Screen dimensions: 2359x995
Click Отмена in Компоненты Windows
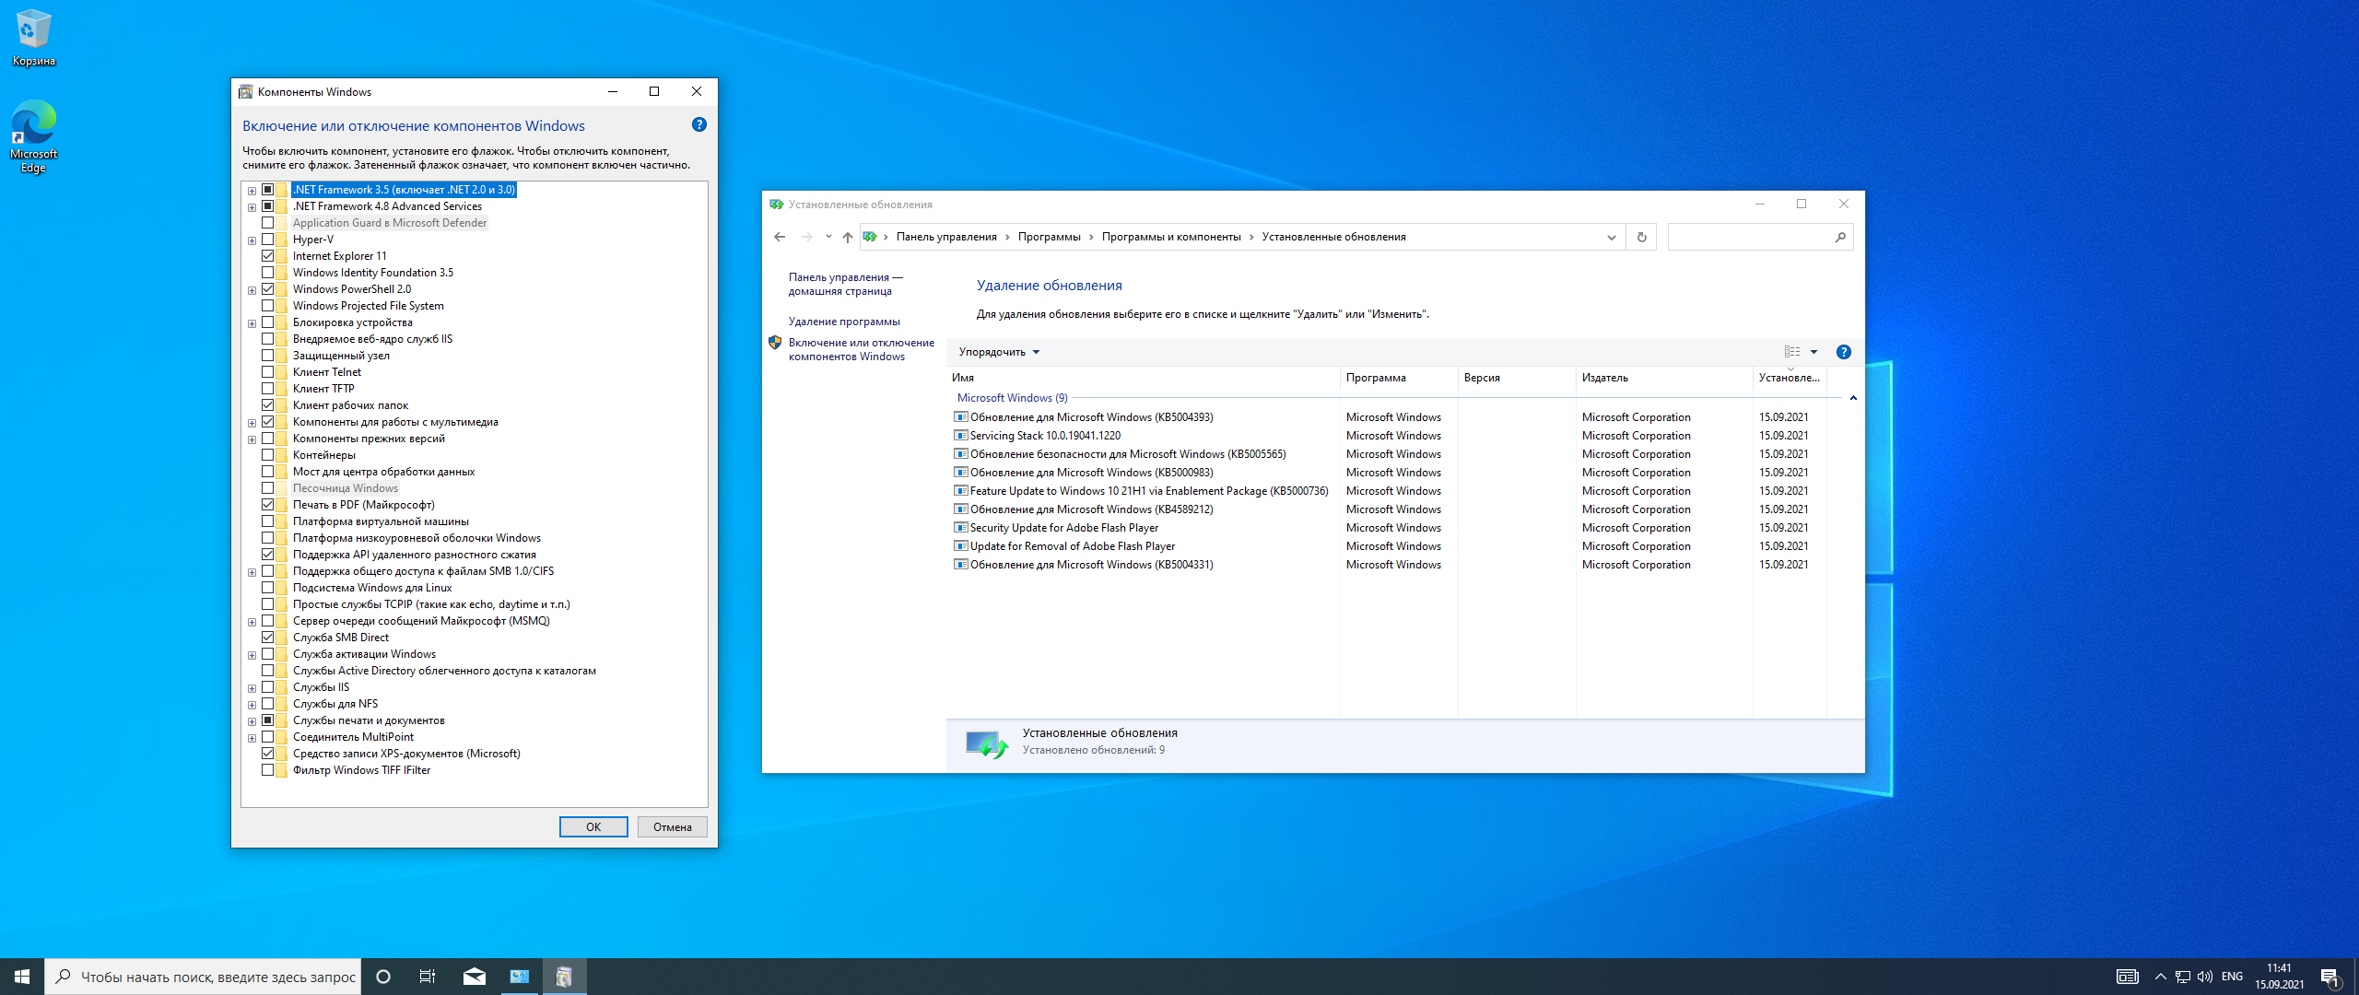click(x=673, y=827)
